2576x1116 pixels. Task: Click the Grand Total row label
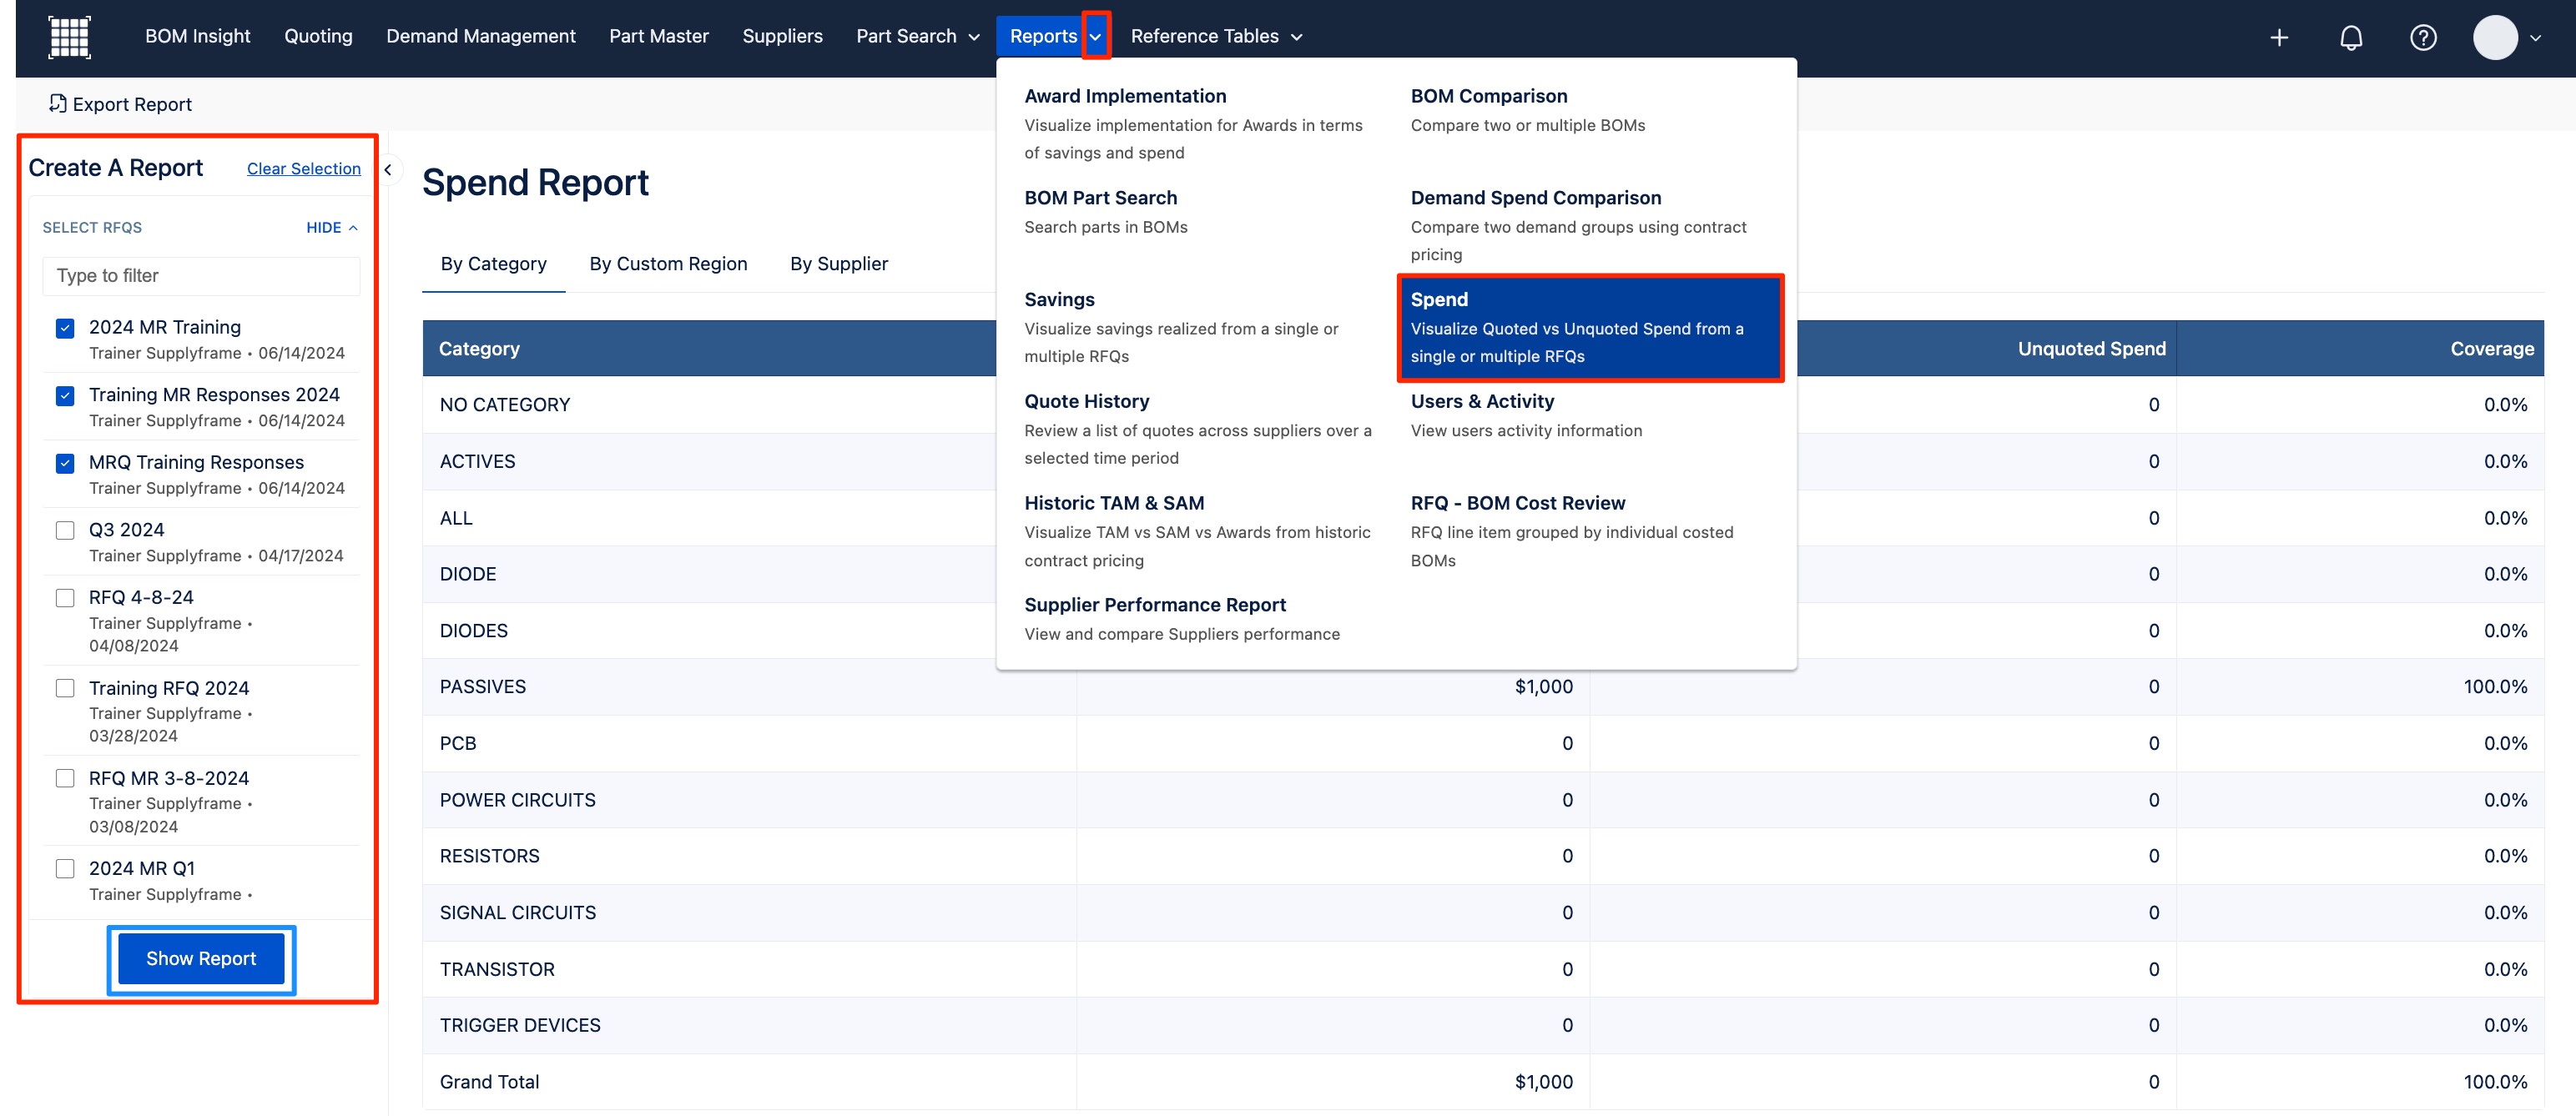[489, 1083]
